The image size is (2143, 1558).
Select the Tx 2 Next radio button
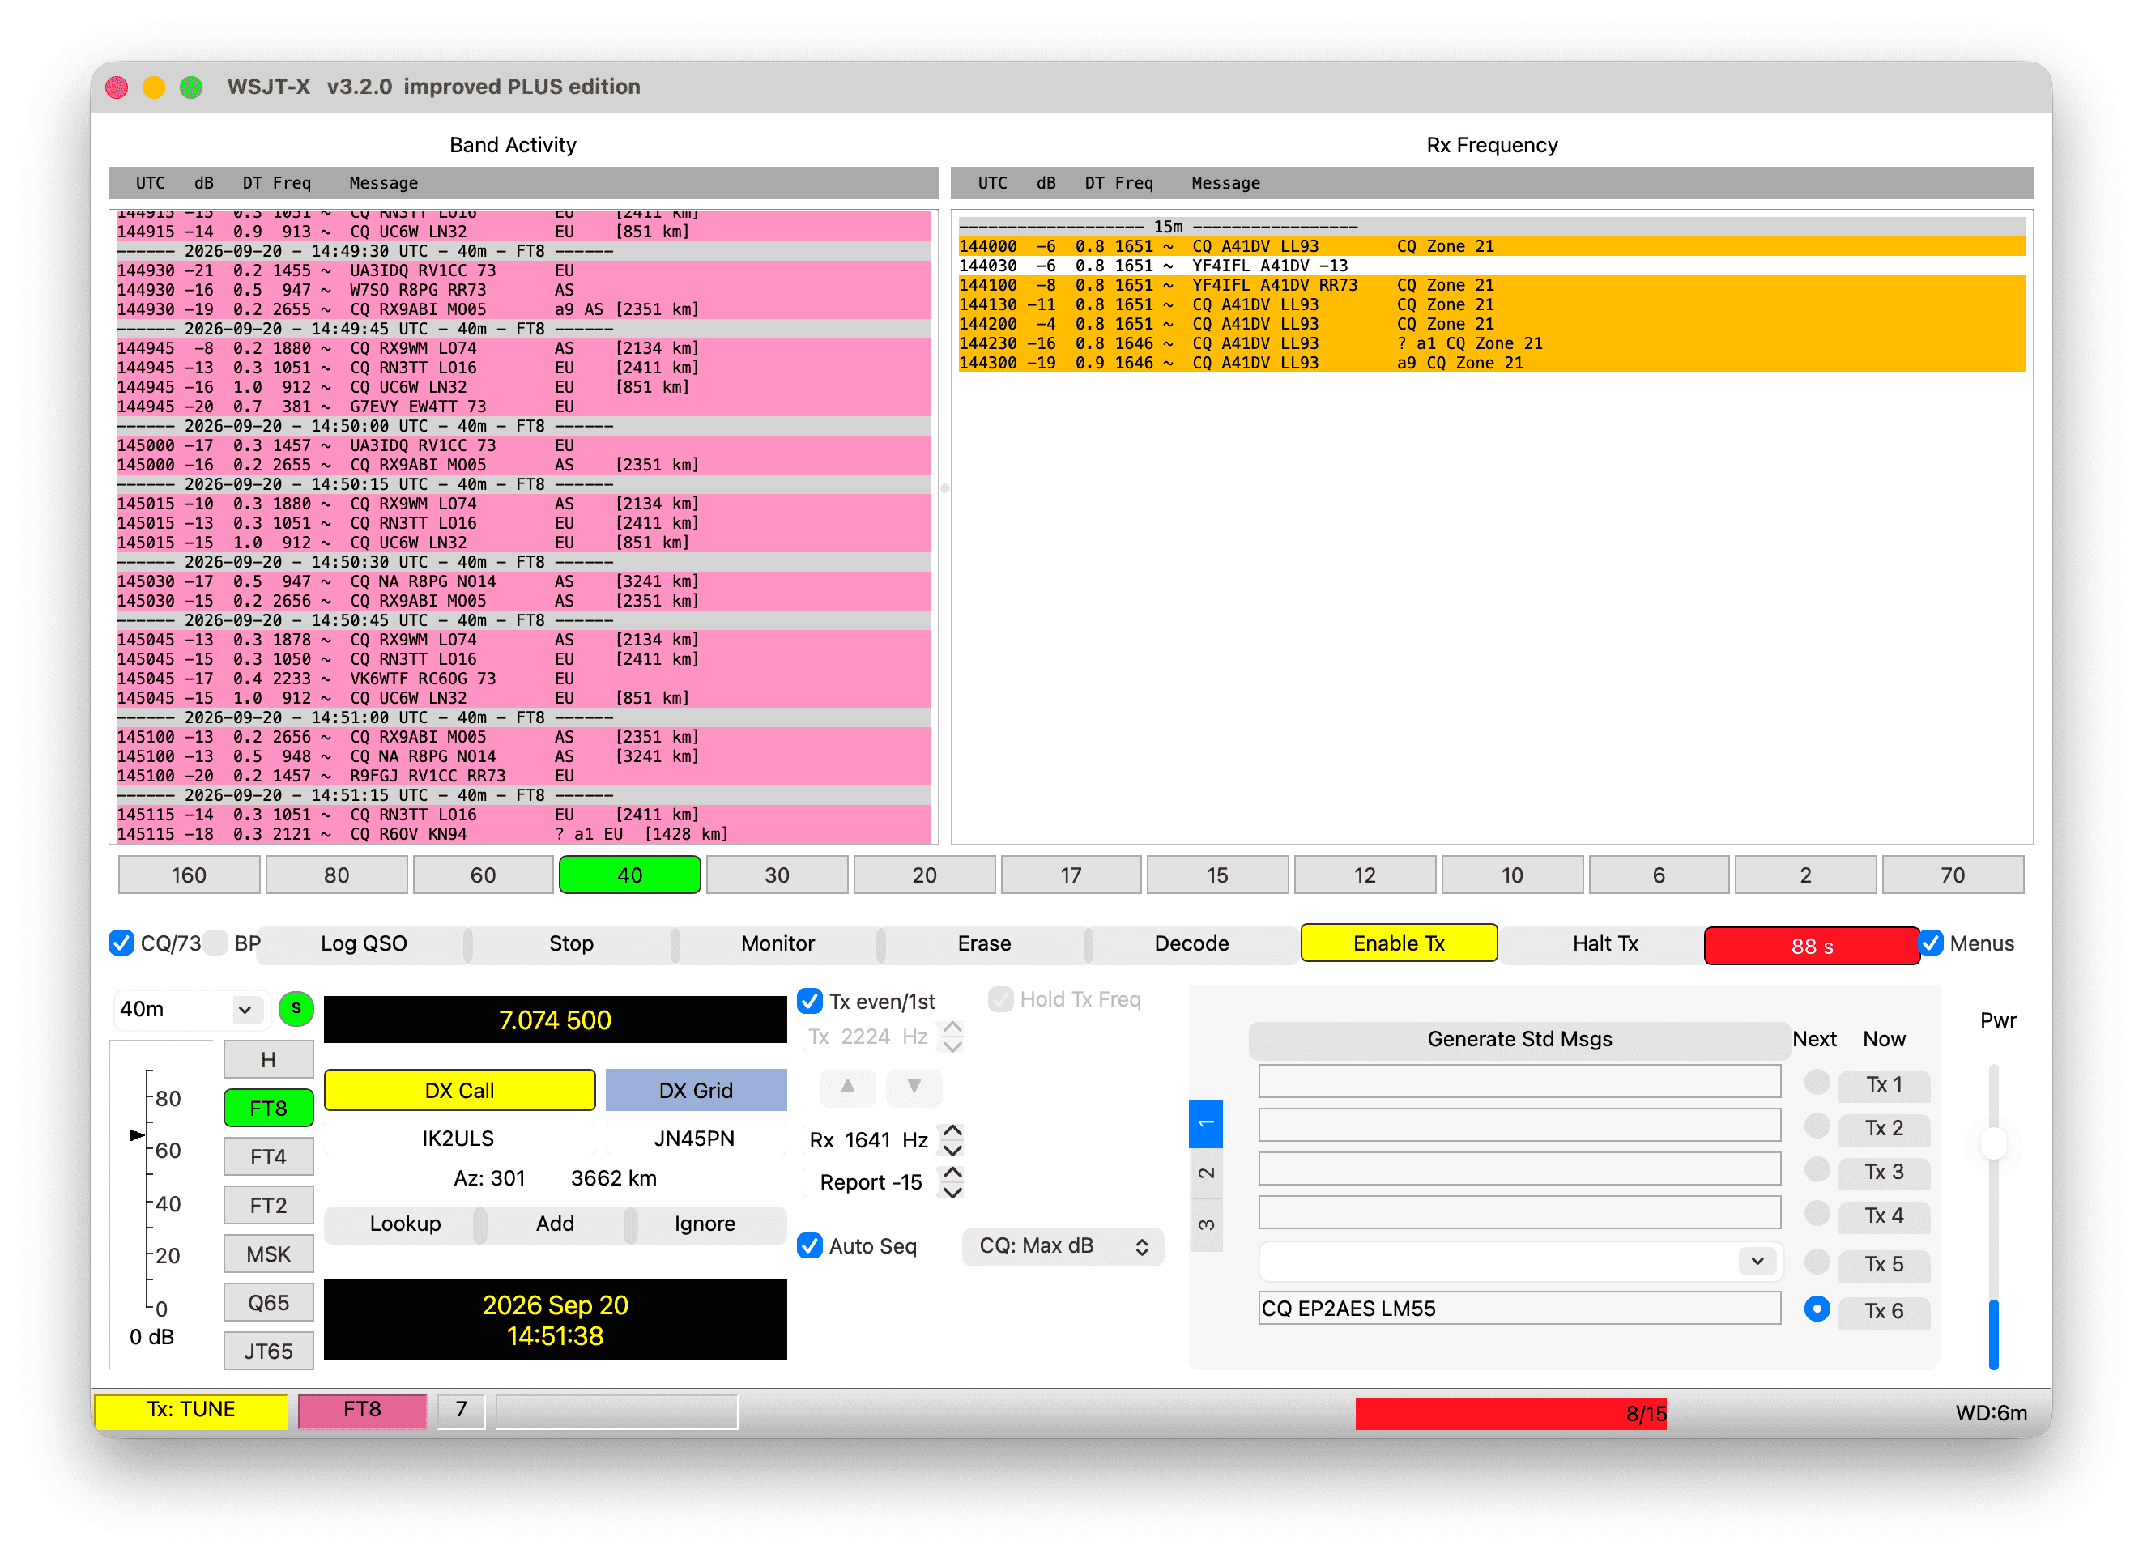[1816, 1127]
